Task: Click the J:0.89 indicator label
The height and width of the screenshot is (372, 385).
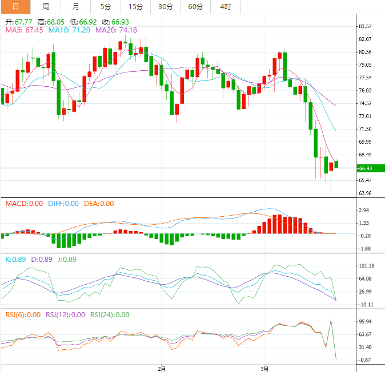Action: click(x=67, y=260)
